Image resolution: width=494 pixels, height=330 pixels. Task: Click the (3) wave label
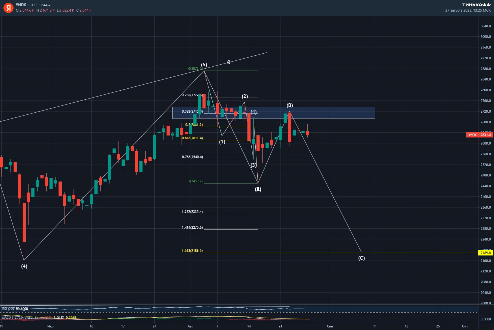(254, 165)
